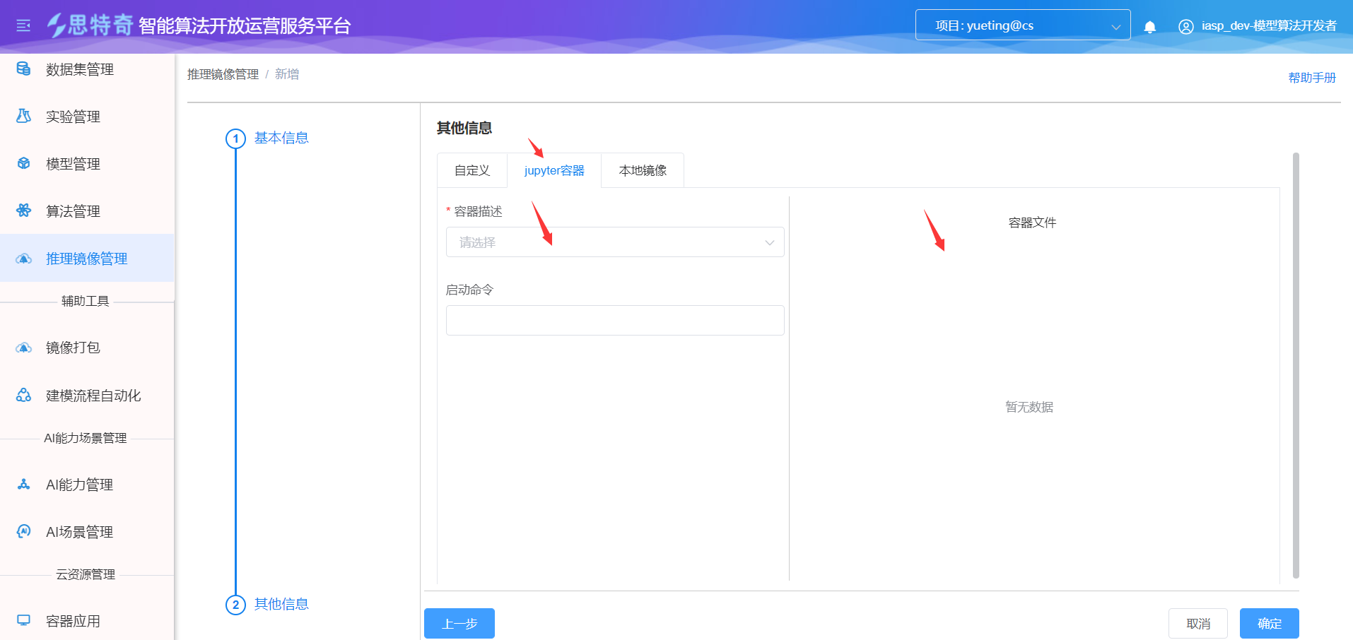
Task: Switch to the 本地镜像 tab
Action: [643, 170]
